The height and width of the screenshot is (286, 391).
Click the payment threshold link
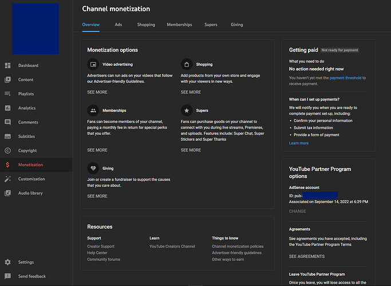(x=345, y=78)
